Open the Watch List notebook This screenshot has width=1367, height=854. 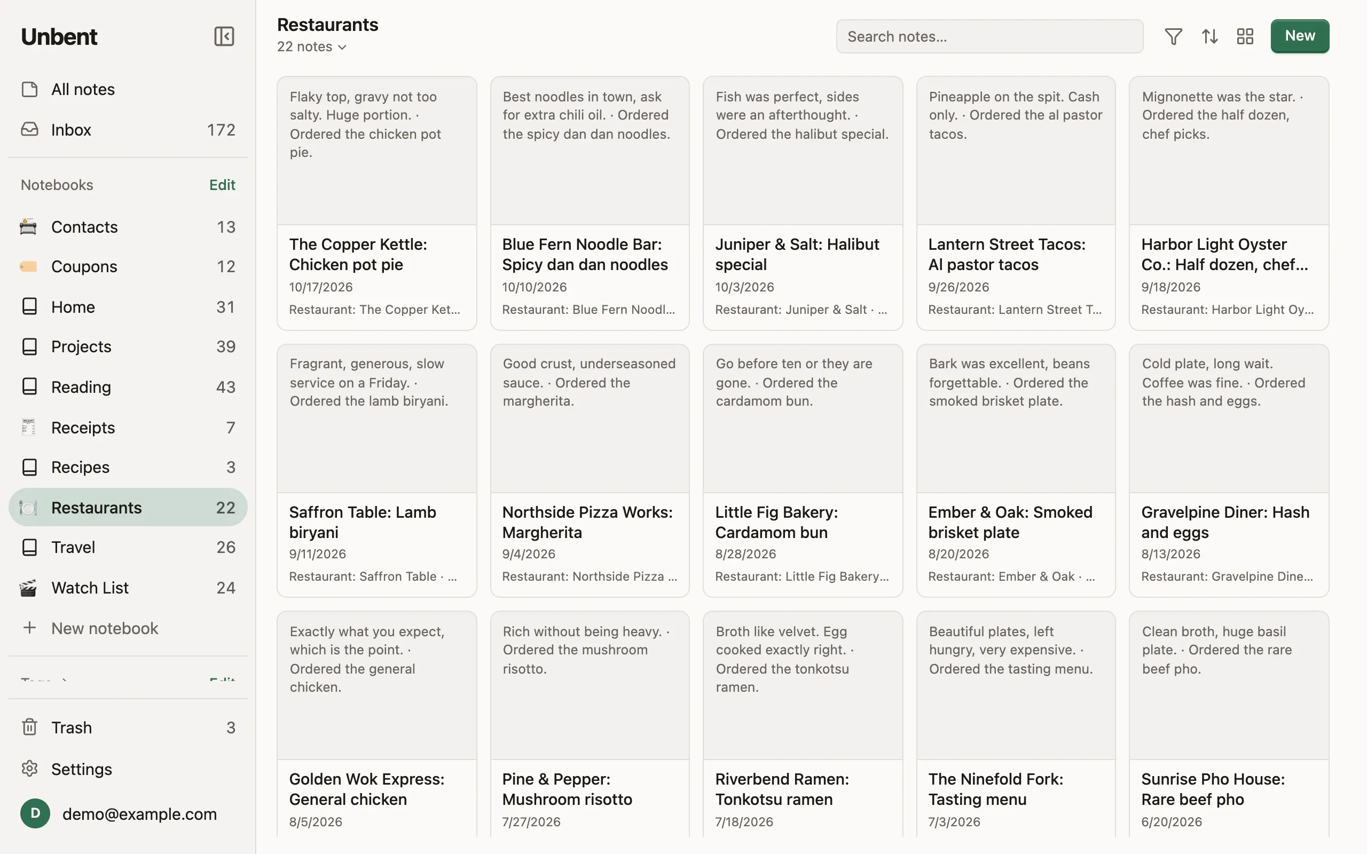click(x=128, y=588)
